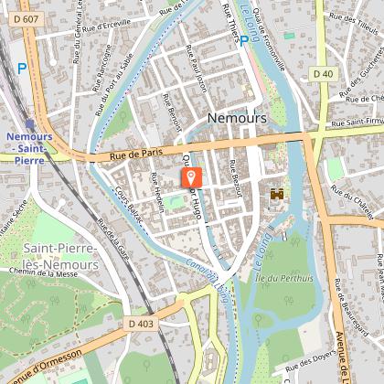The width and height of the screenshot is (384, 384).
Task: Click the D 40 road shield
Action: 324,74
